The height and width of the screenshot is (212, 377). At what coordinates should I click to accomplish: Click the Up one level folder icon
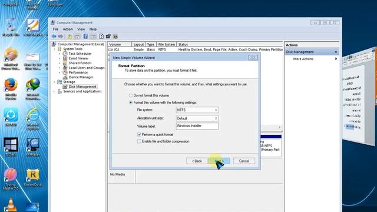click(x=70, y=37)
